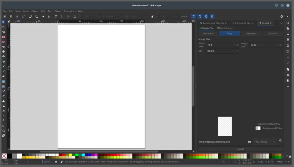294x167 pixels.
Task: Pick the 3D Box tool
Action: tap(3, 52)
